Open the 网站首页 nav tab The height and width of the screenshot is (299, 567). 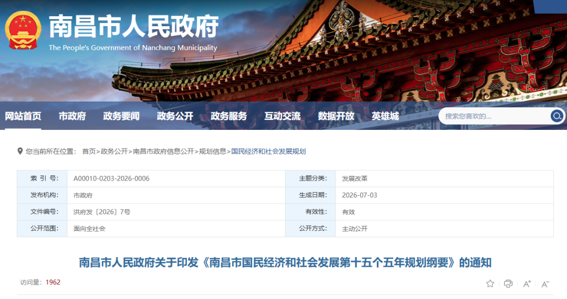[x=23, y=116]
